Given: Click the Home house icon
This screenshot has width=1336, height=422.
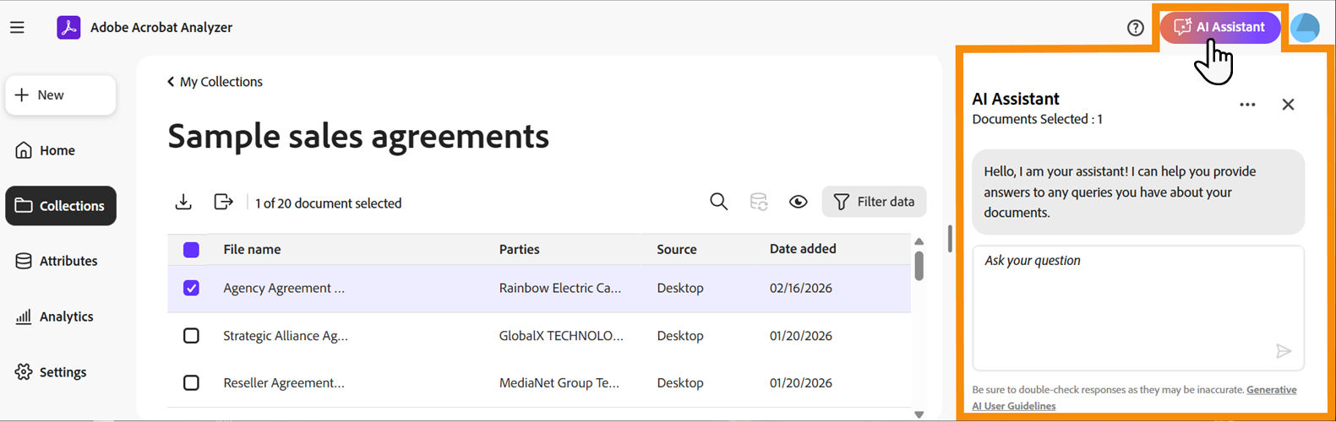Looking at the screenshot, I should (x=24, y=150).
